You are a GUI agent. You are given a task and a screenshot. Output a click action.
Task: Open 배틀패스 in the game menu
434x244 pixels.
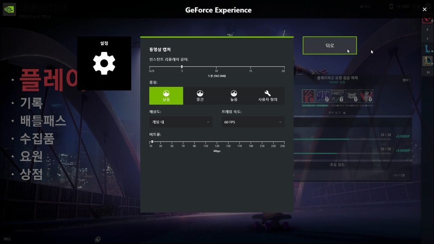43,121
